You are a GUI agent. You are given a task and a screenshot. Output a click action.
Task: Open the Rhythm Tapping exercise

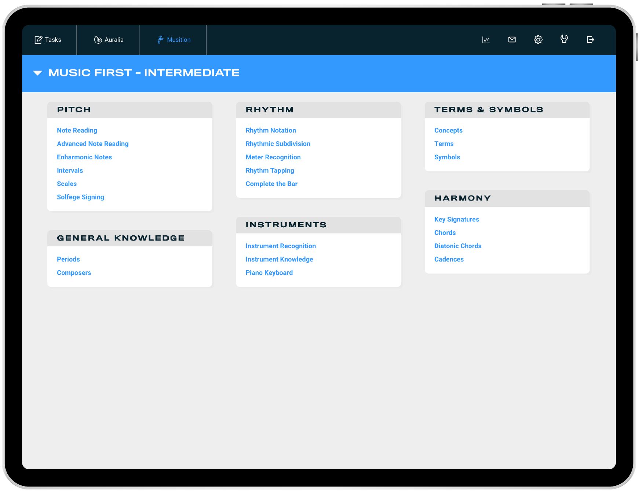click(x=270, y=170)
